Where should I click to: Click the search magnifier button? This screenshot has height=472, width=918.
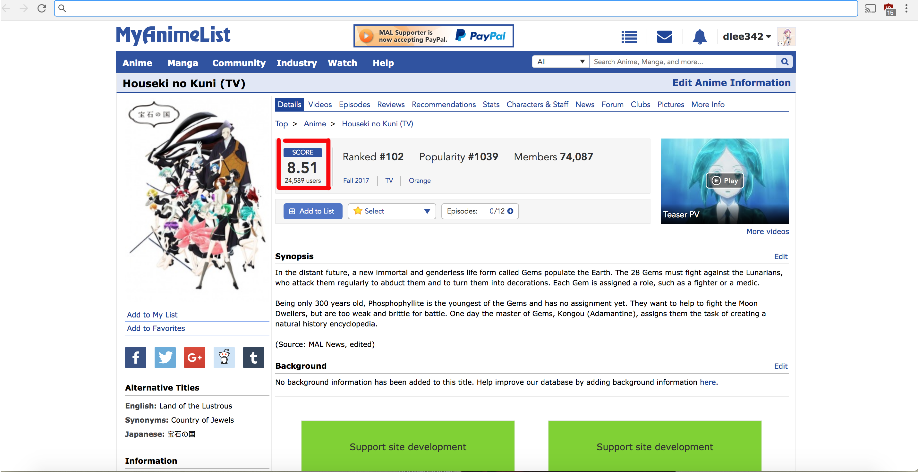(784, 62)
